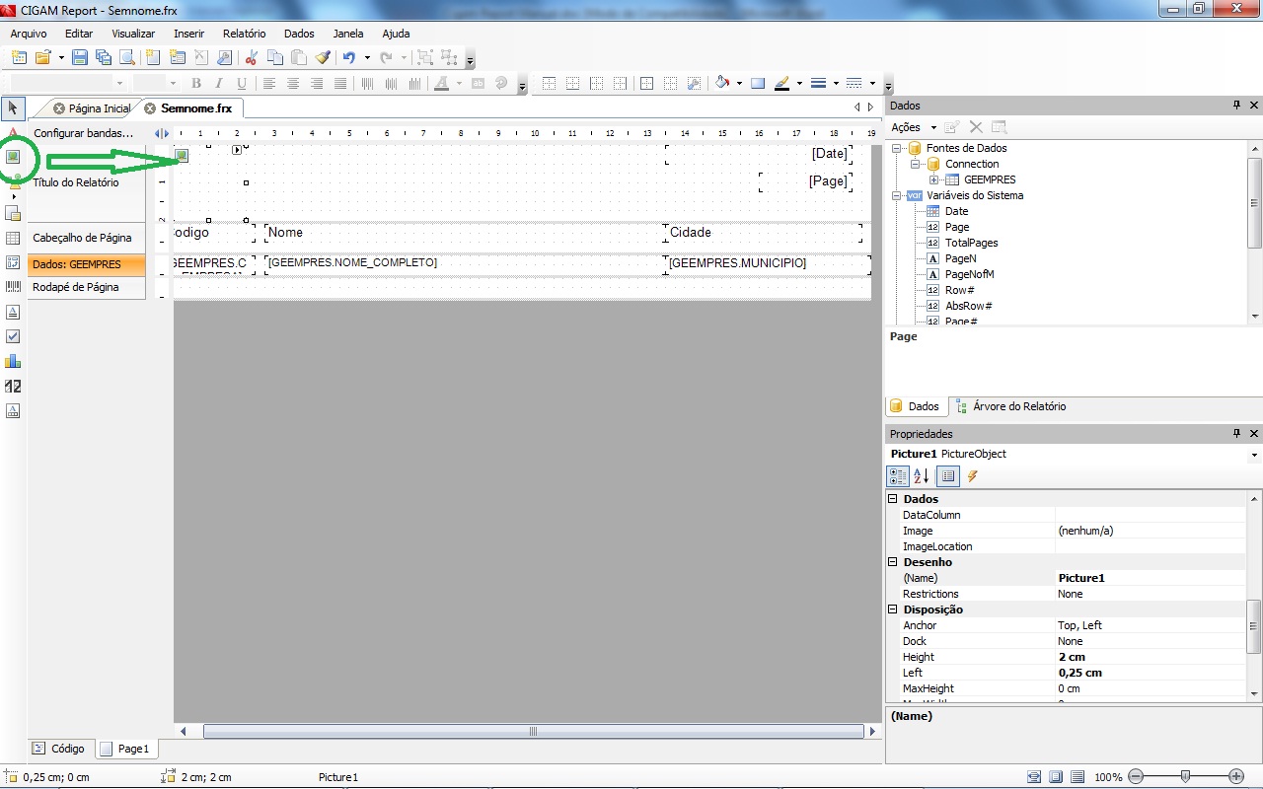
Task: Select the Picture object tool in left toolbox
Action: 14,156
